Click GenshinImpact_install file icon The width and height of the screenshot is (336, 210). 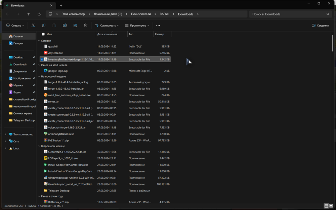pos(46,184)
